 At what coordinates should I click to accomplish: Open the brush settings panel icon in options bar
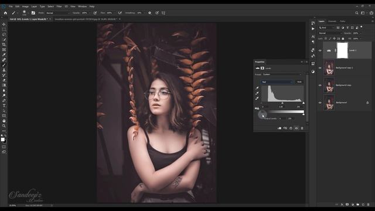click(x=33, y=13)
